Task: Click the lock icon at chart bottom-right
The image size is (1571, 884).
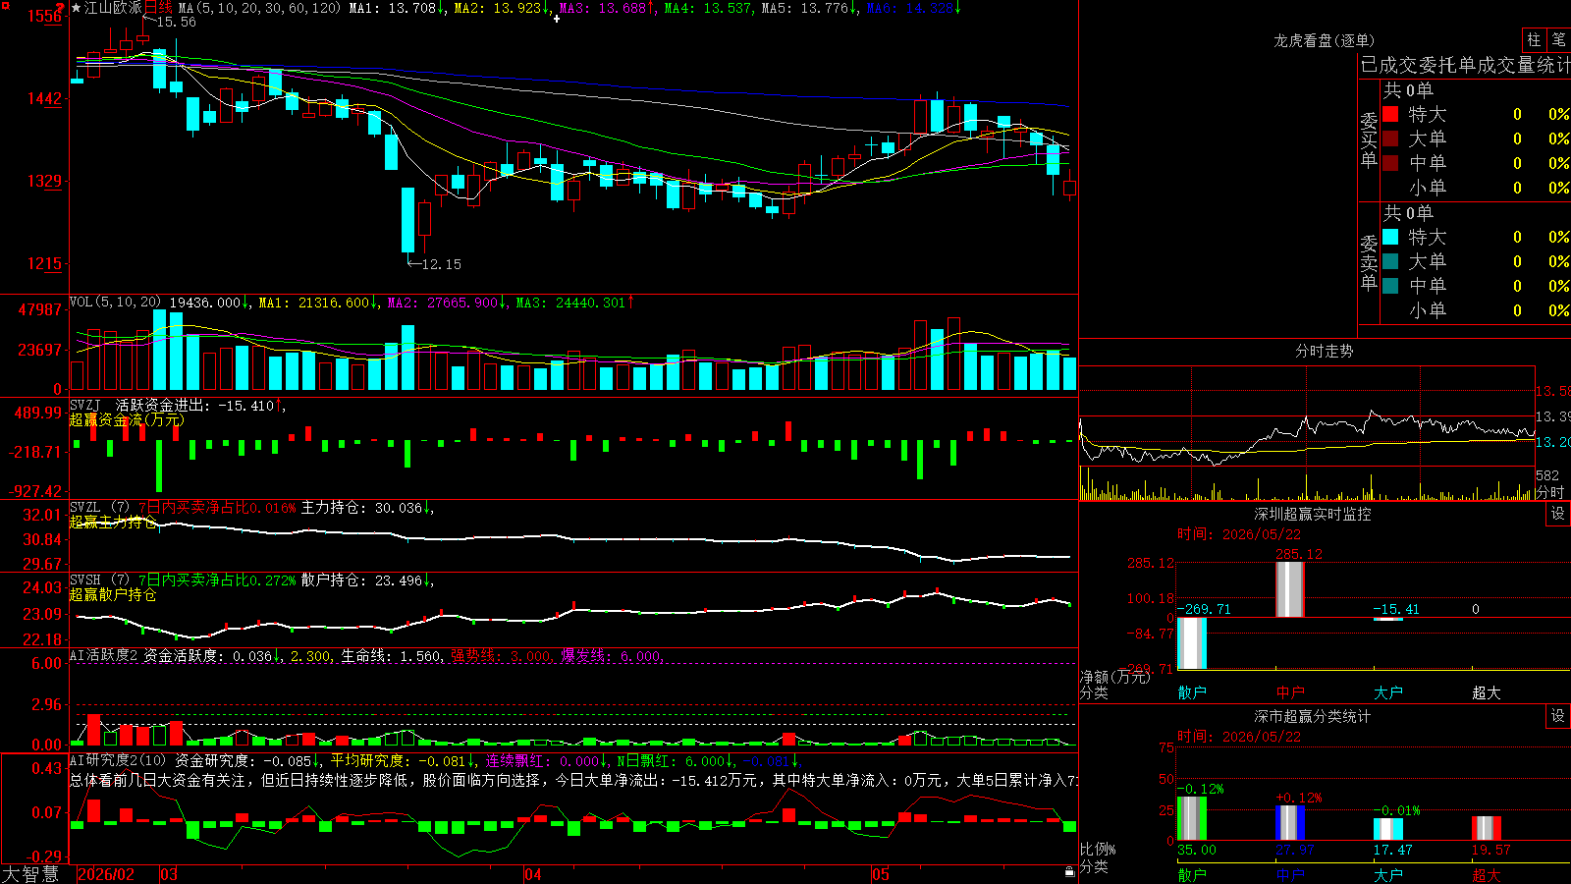Action: 1069,872
